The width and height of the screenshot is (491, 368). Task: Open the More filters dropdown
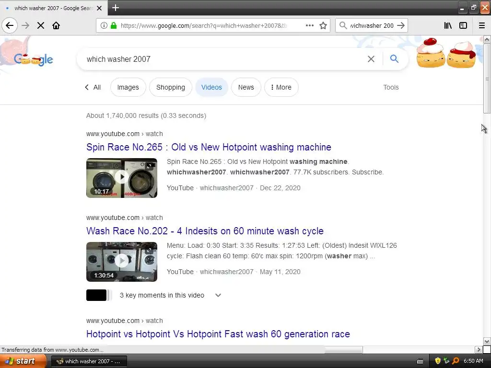tap(281, 87)
